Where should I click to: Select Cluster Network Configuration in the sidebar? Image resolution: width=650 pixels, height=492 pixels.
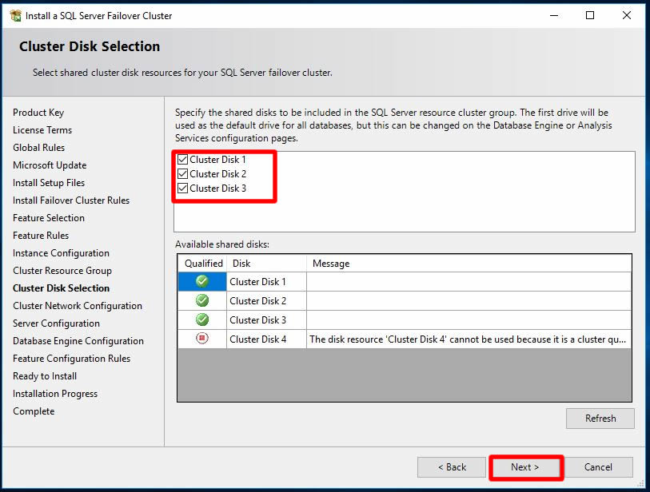(78, 306)
